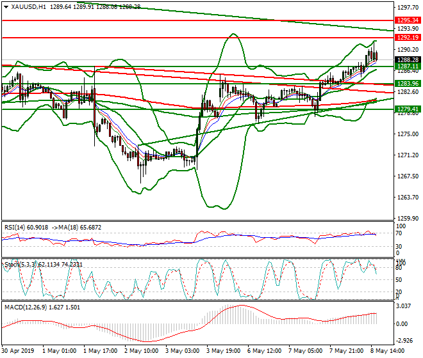Click the 1293.90 price axis value

(x=408, y=29)
